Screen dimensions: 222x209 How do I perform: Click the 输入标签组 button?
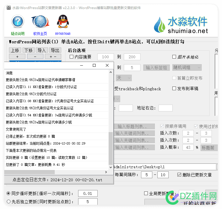pyautogui.click(x=157, y=68)
